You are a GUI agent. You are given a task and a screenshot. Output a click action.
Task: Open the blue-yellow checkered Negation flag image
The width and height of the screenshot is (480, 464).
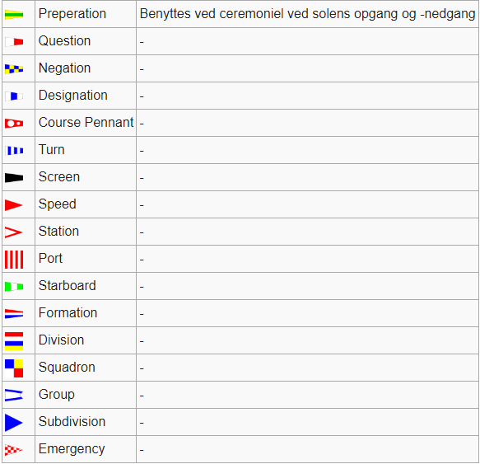point(14,69)
